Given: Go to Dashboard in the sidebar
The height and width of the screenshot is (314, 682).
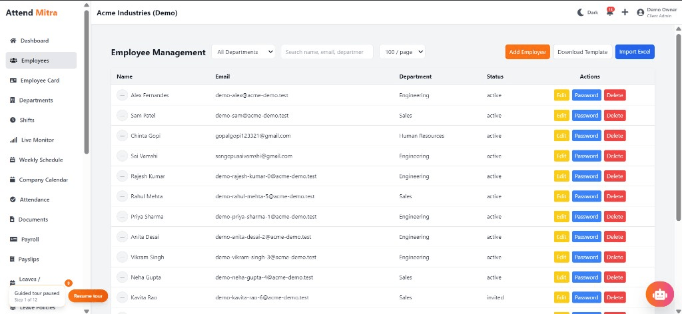Looking at the screenshot, I should [41, 41].
